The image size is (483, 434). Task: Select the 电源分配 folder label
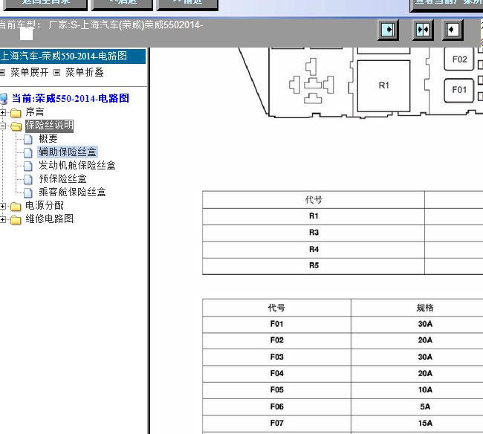click(x=45, y=205)
